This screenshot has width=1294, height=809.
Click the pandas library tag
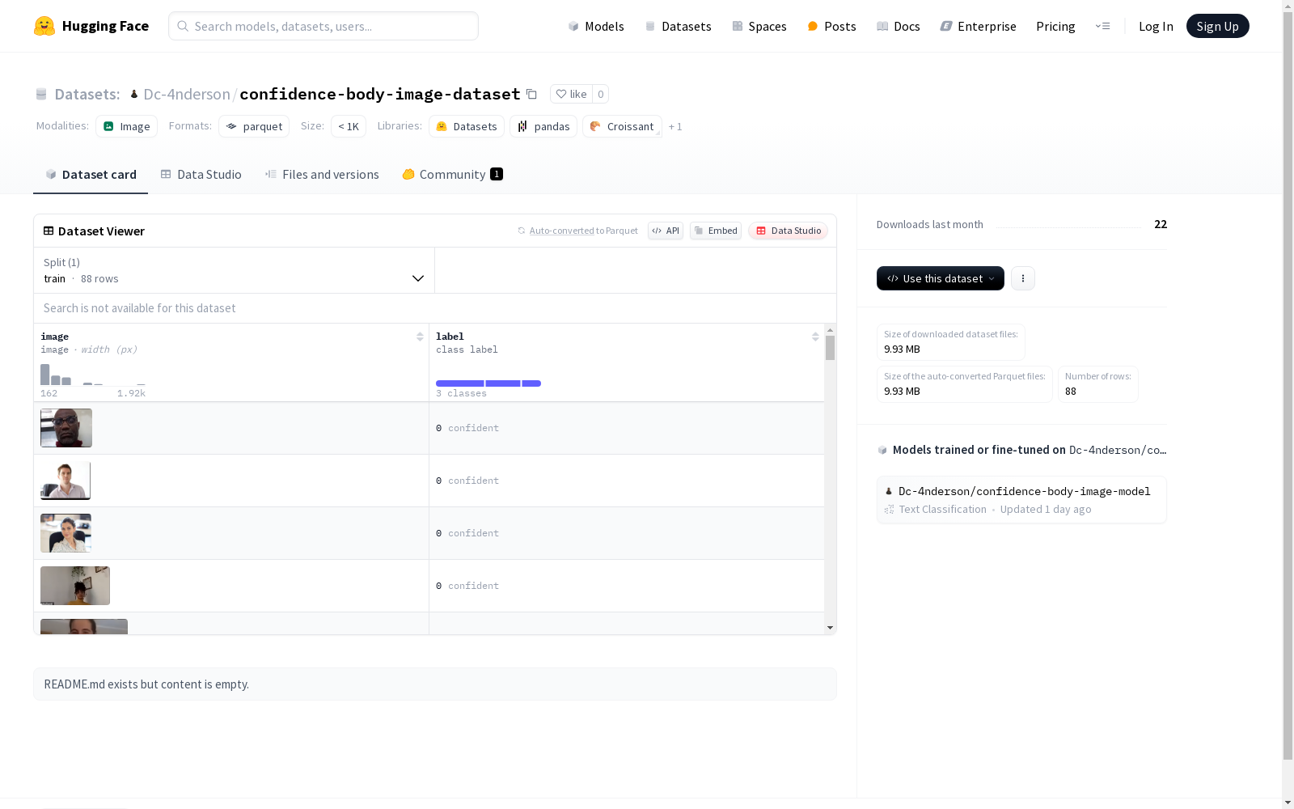coord(543,126)
